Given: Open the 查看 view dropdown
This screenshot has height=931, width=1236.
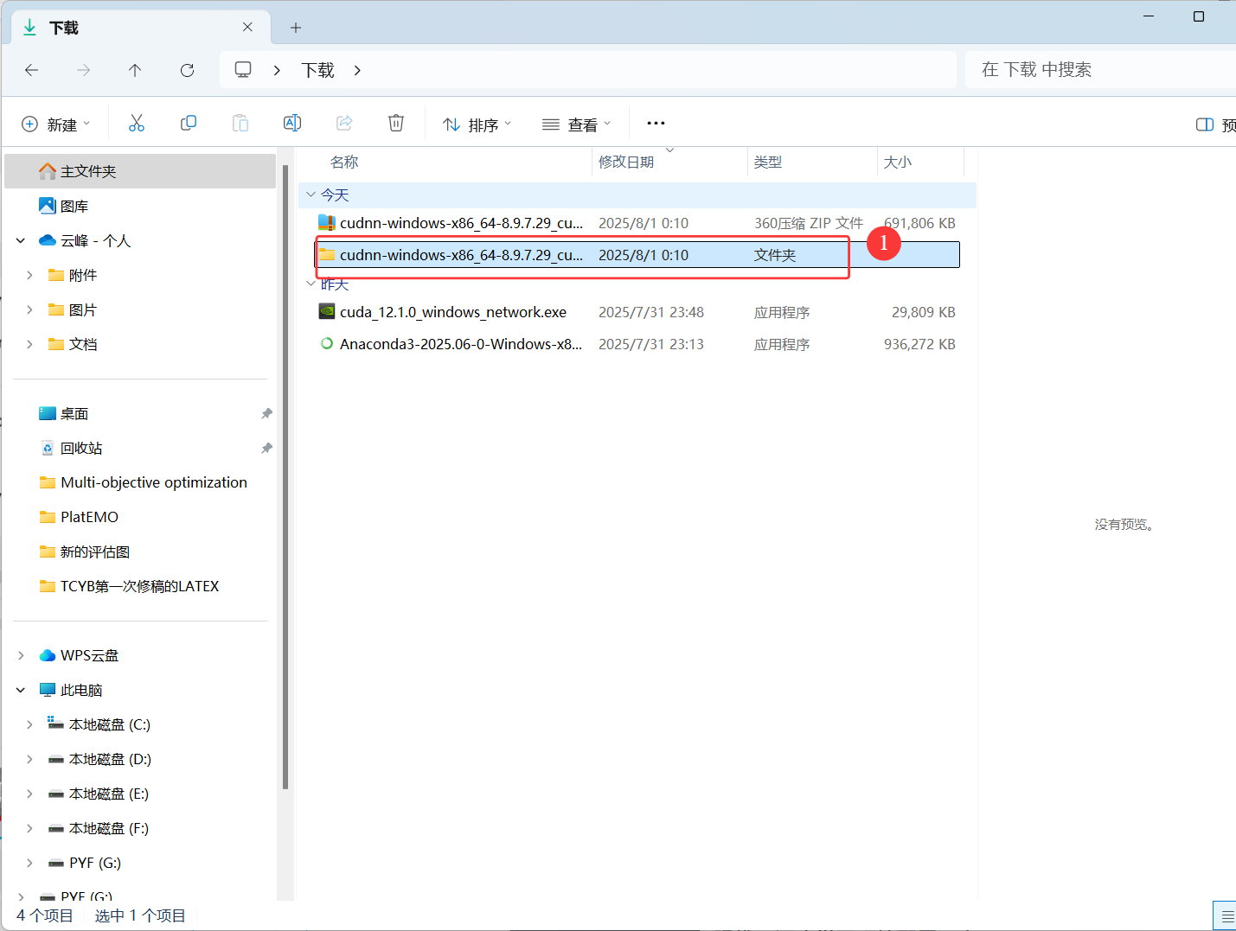Looking at the screenshot, I should pyautogui.click(x=577, y=124).
